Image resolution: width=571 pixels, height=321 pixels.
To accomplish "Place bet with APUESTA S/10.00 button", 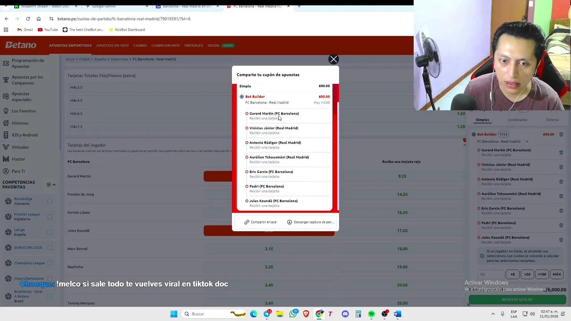I will click(x=517, y=300).
